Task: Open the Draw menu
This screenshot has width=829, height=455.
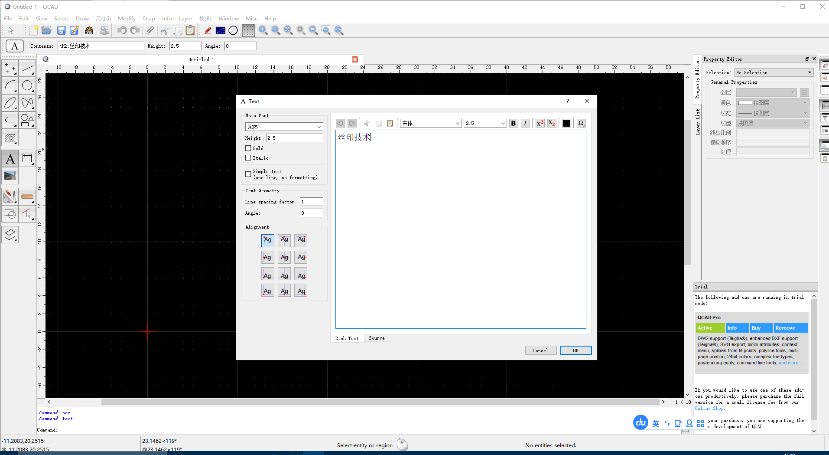Action: pyautogui.click(x=82, y=18)
